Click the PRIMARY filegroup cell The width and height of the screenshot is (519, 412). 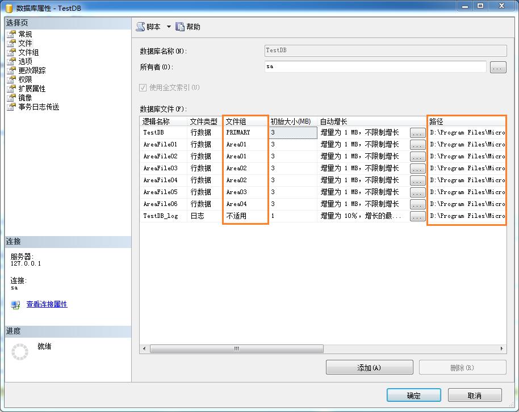coord(246,132)
